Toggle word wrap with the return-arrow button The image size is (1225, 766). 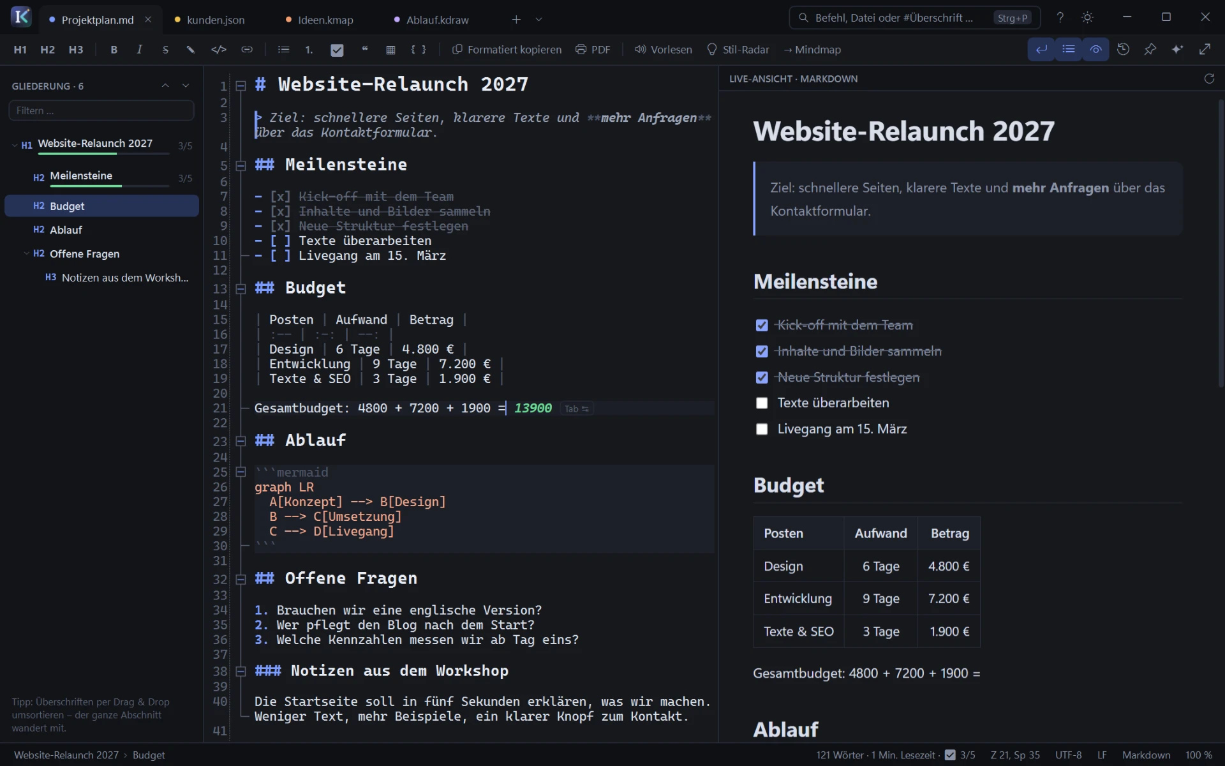1041,49
